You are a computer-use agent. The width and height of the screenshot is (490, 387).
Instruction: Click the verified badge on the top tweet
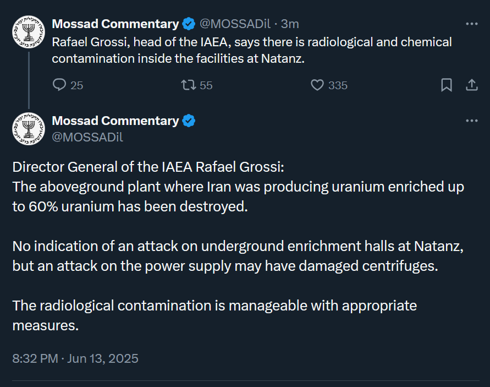coord(189,24)
